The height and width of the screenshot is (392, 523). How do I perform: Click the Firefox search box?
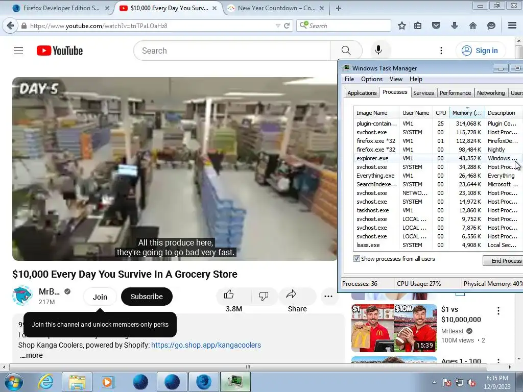click(x=344, y=26)
